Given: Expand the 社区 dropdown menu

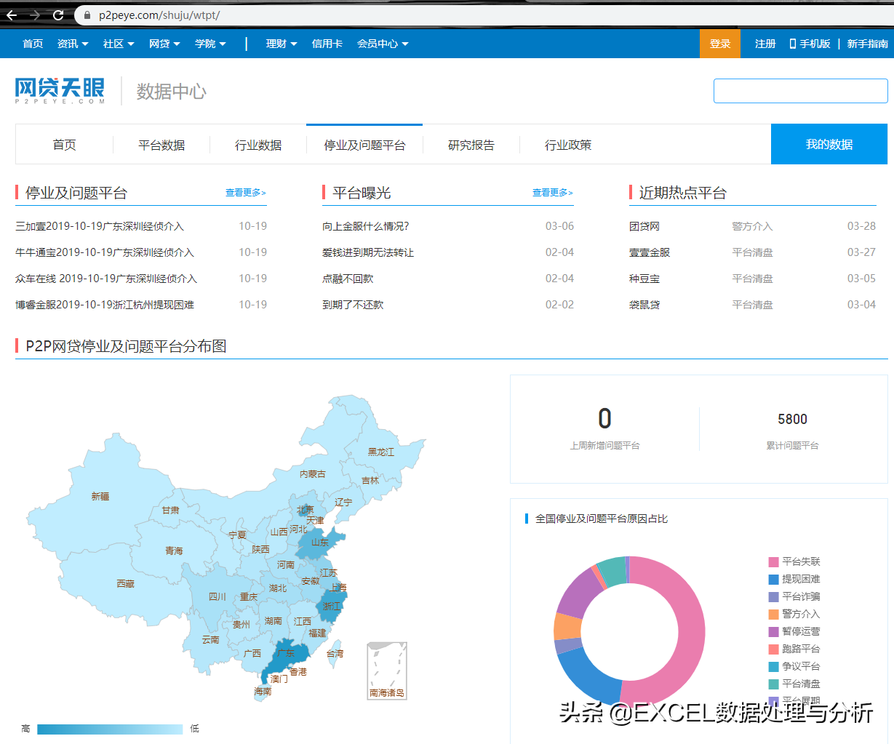Looking at the screenshot, I should tap(119, 44).
